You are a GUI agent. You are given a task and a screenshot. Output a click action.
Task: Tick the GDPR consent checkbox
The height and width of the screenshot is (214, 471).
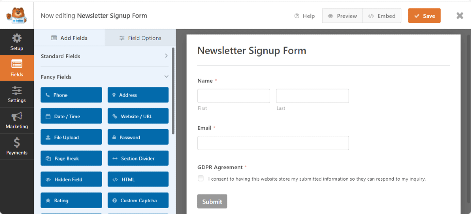coord(200,179)
